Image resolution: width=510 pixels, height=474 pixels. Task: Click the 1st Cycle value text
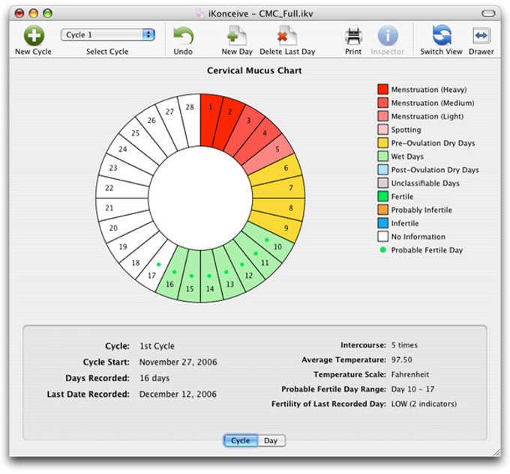click(157, 346)
